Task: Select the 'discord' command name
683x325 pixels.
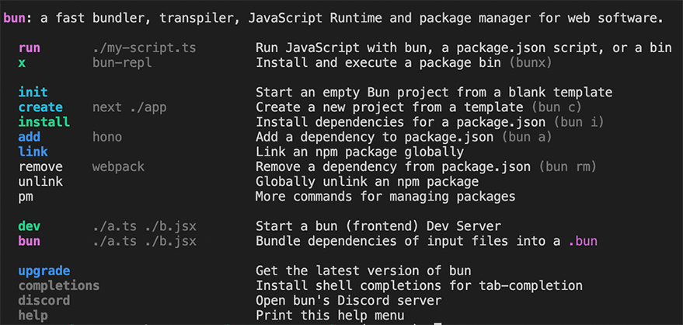Action: click(44, 301)
